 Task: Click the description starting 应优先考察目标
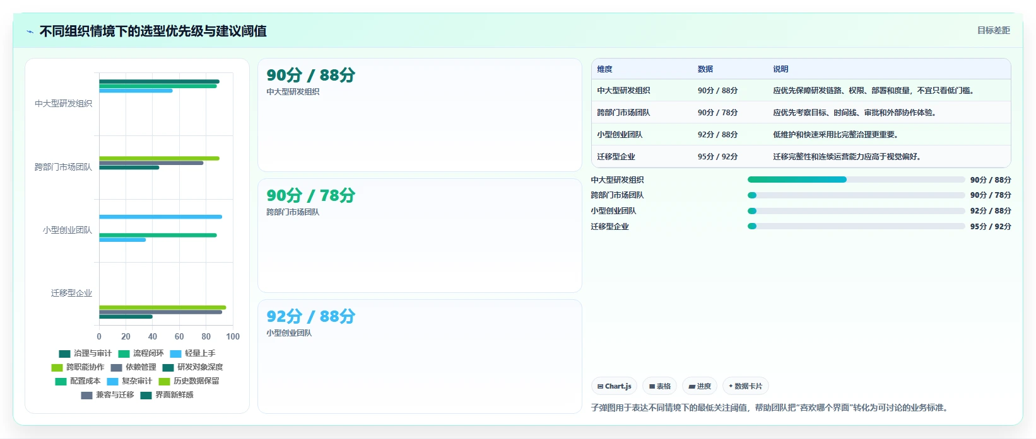tap(856, 113)
